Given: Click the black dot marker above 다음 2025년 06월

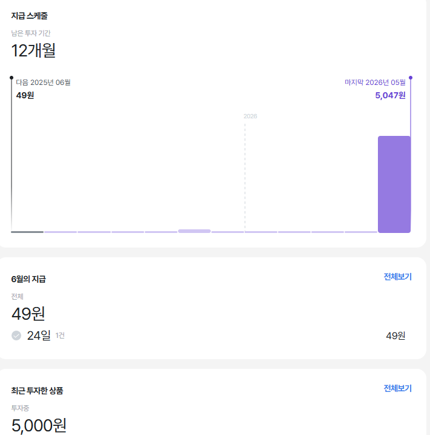Looking at the screenshot, I should coord(12,78).
